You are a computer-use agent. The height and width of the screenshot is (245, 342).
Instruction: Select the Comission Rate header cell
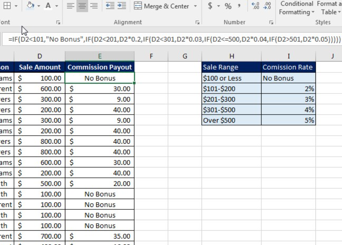click(288, 67)
